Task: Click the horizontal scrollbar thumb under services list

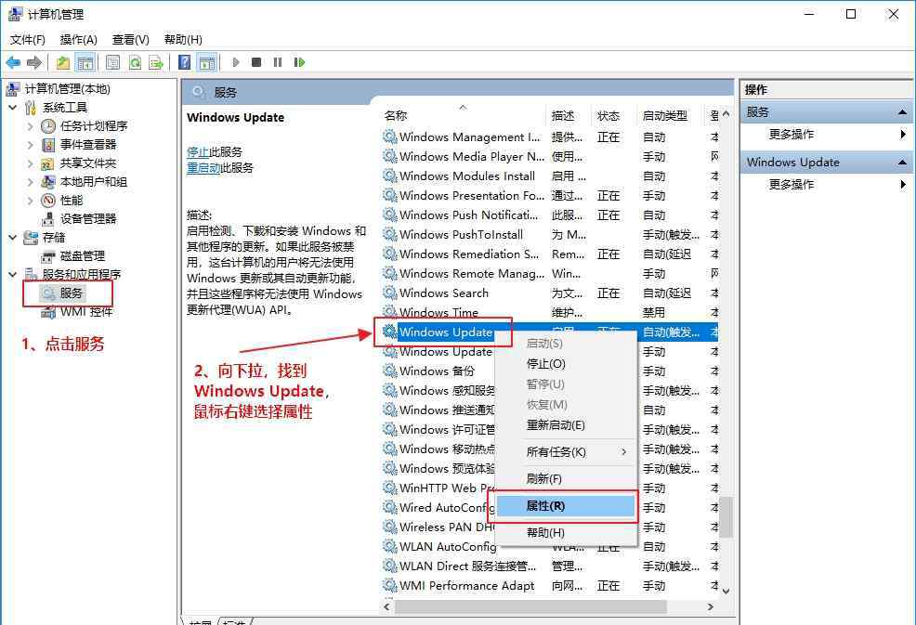Action: (530, 607)
